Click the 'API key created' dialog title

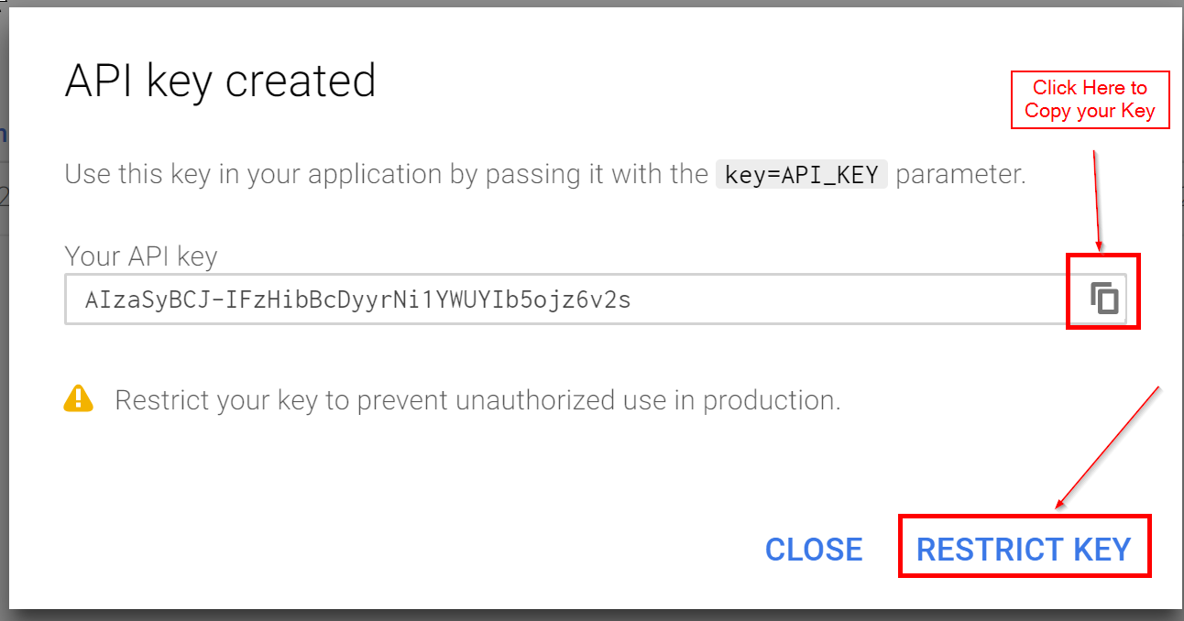coord(219,81)
